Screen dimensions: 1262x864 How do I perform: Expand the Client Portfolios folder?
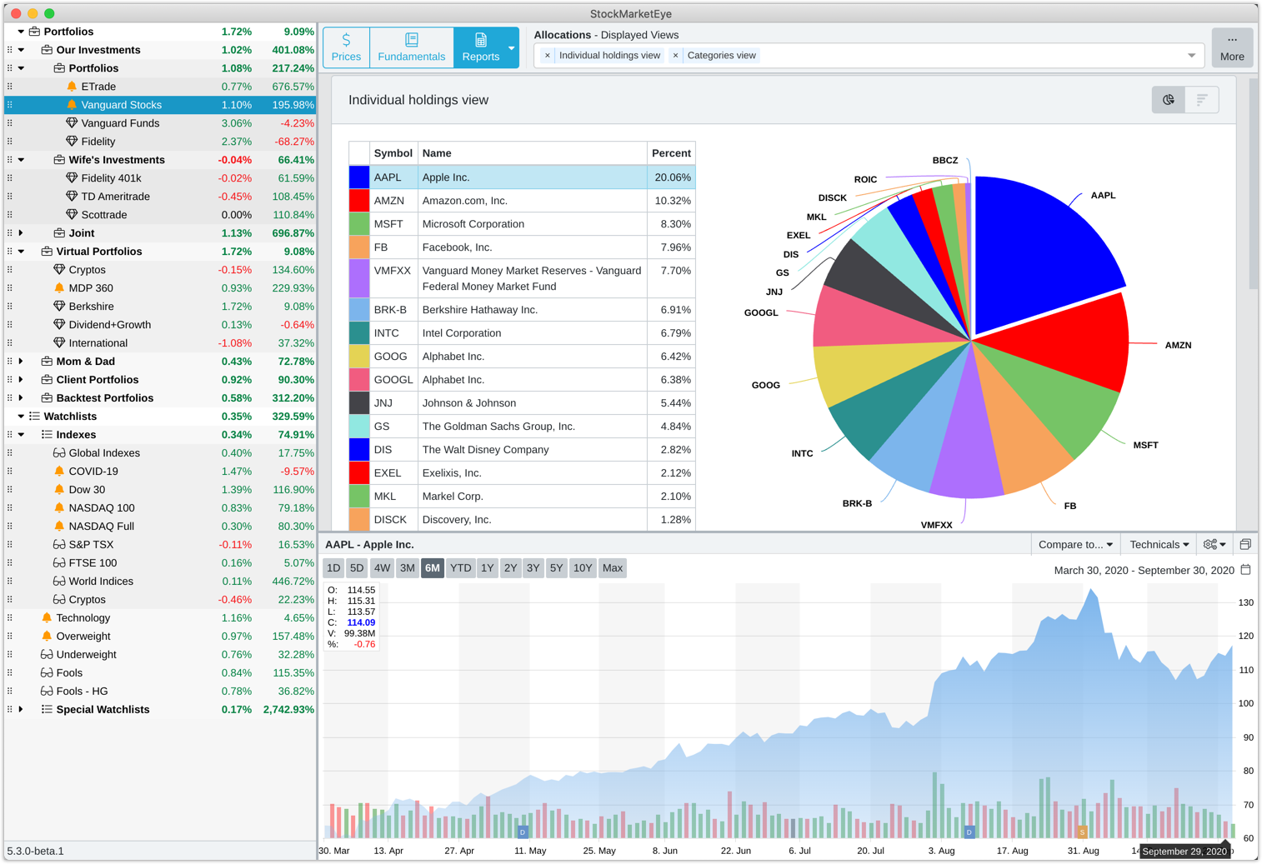coord(21,380)
